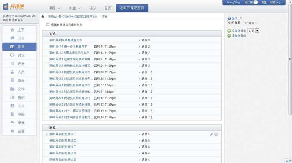Select 主页 in the sidebar
The image size is (292, 163).
tap(19, 30)
